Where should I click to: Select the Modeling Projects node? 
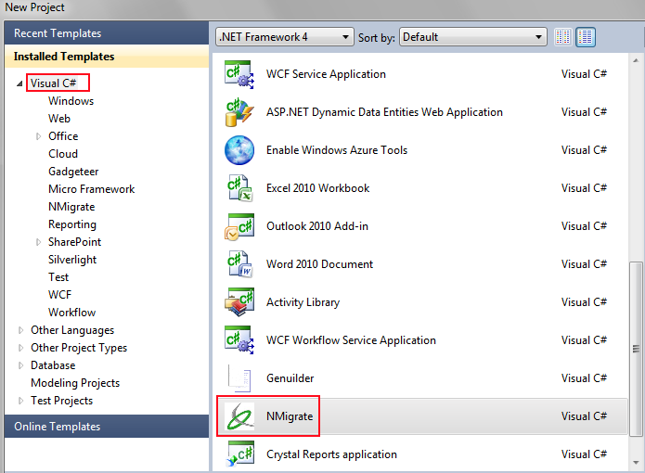click(75, 383)
